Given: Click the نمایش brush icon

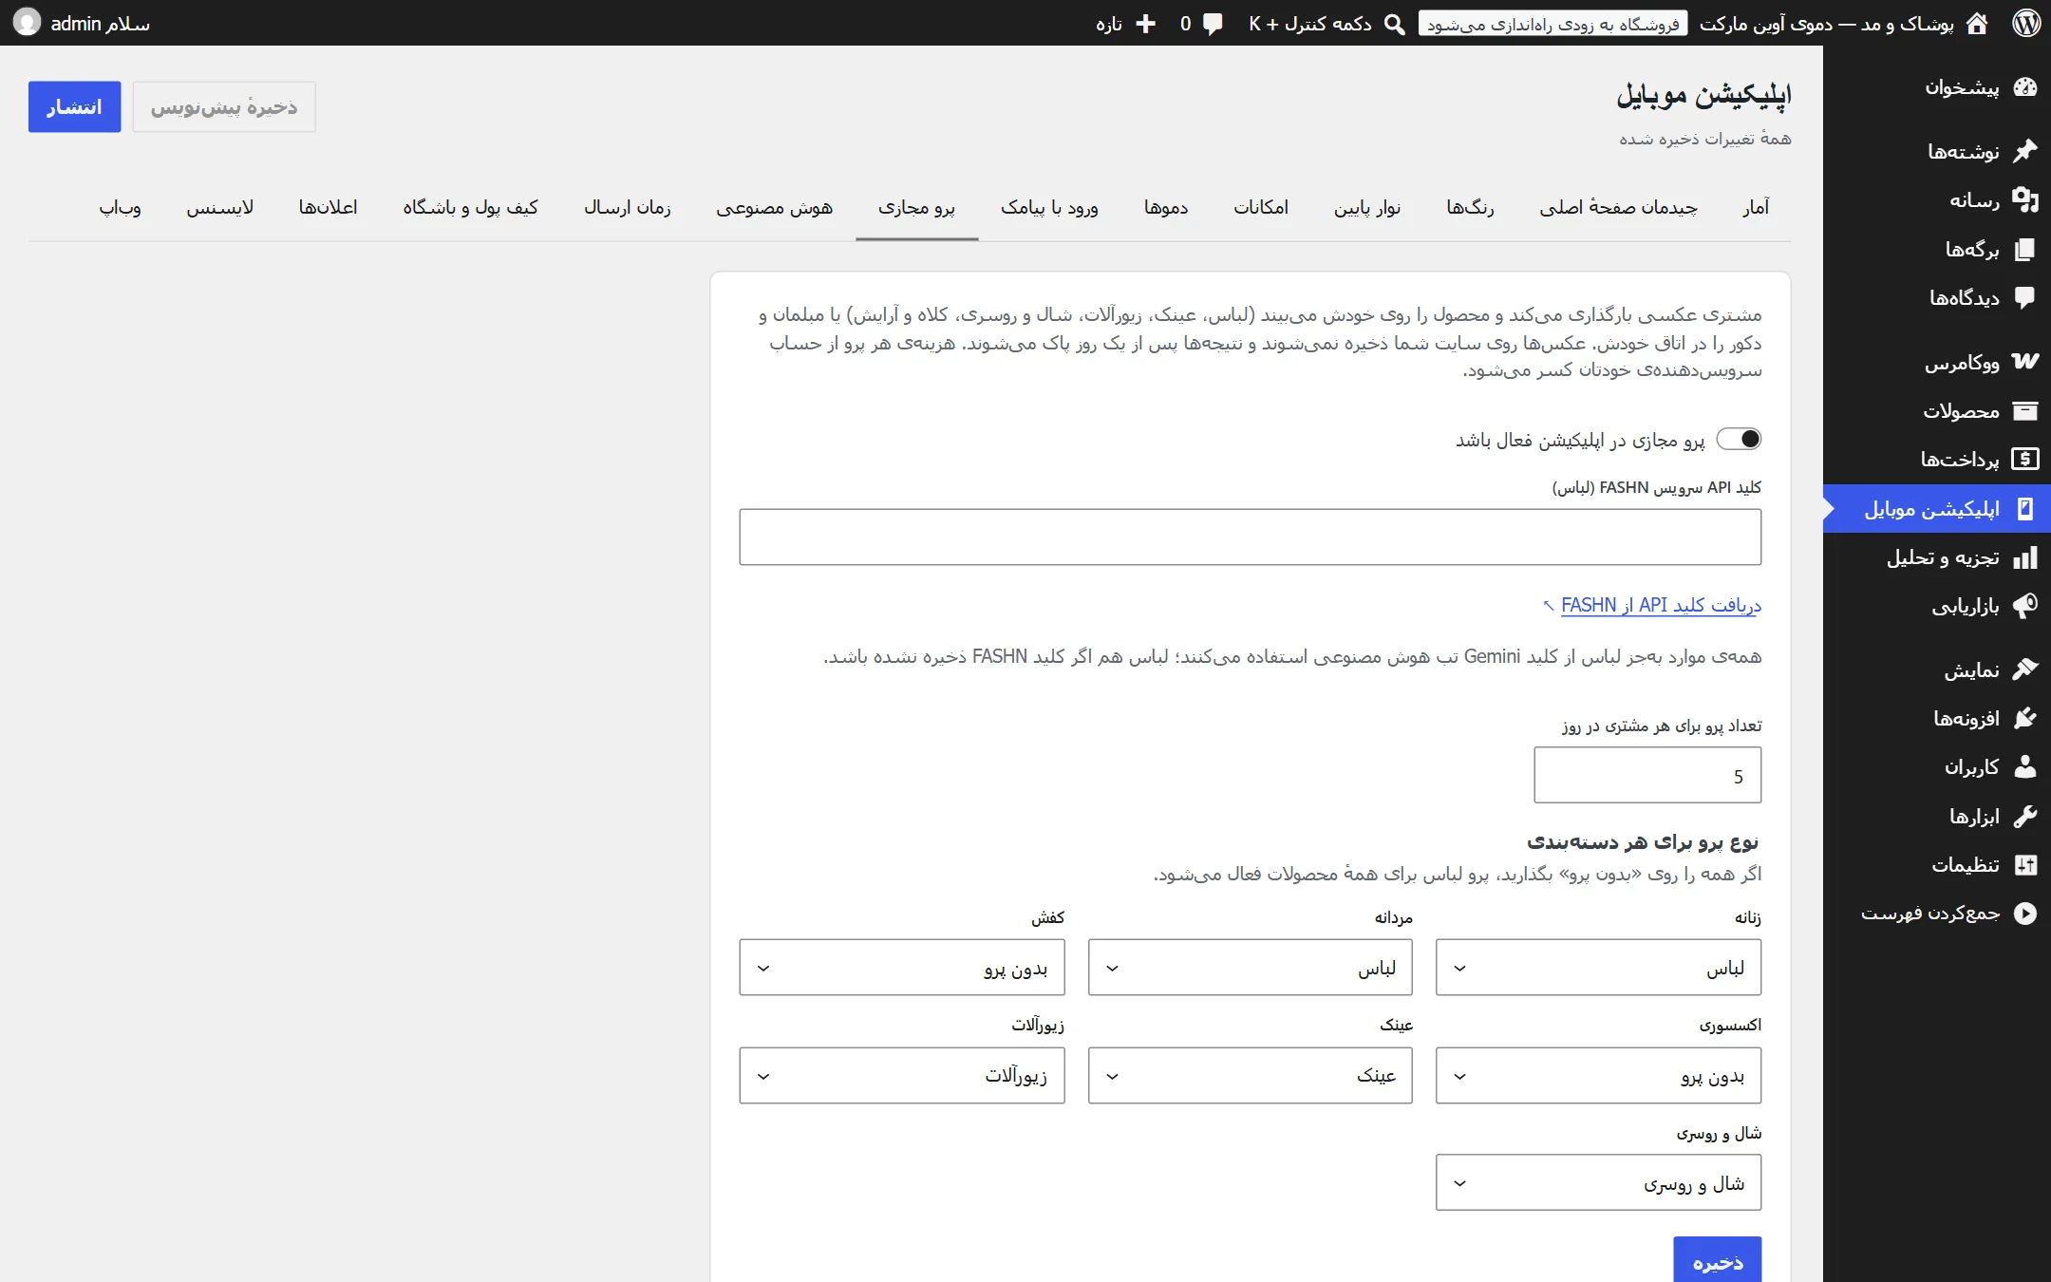Looking at the screenshot, I should tap(2025, 669).
